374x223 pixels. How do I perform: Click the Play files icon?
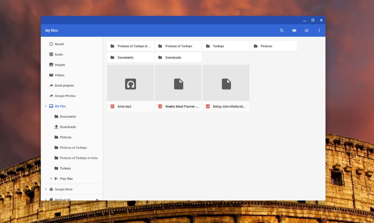56,178
